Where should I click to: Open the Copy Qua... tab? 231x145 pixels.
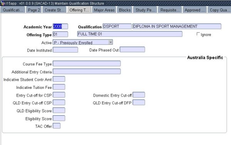tap(219, 10)
